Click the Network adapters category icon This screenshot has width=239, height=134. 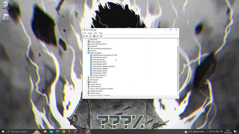point(89,53)
